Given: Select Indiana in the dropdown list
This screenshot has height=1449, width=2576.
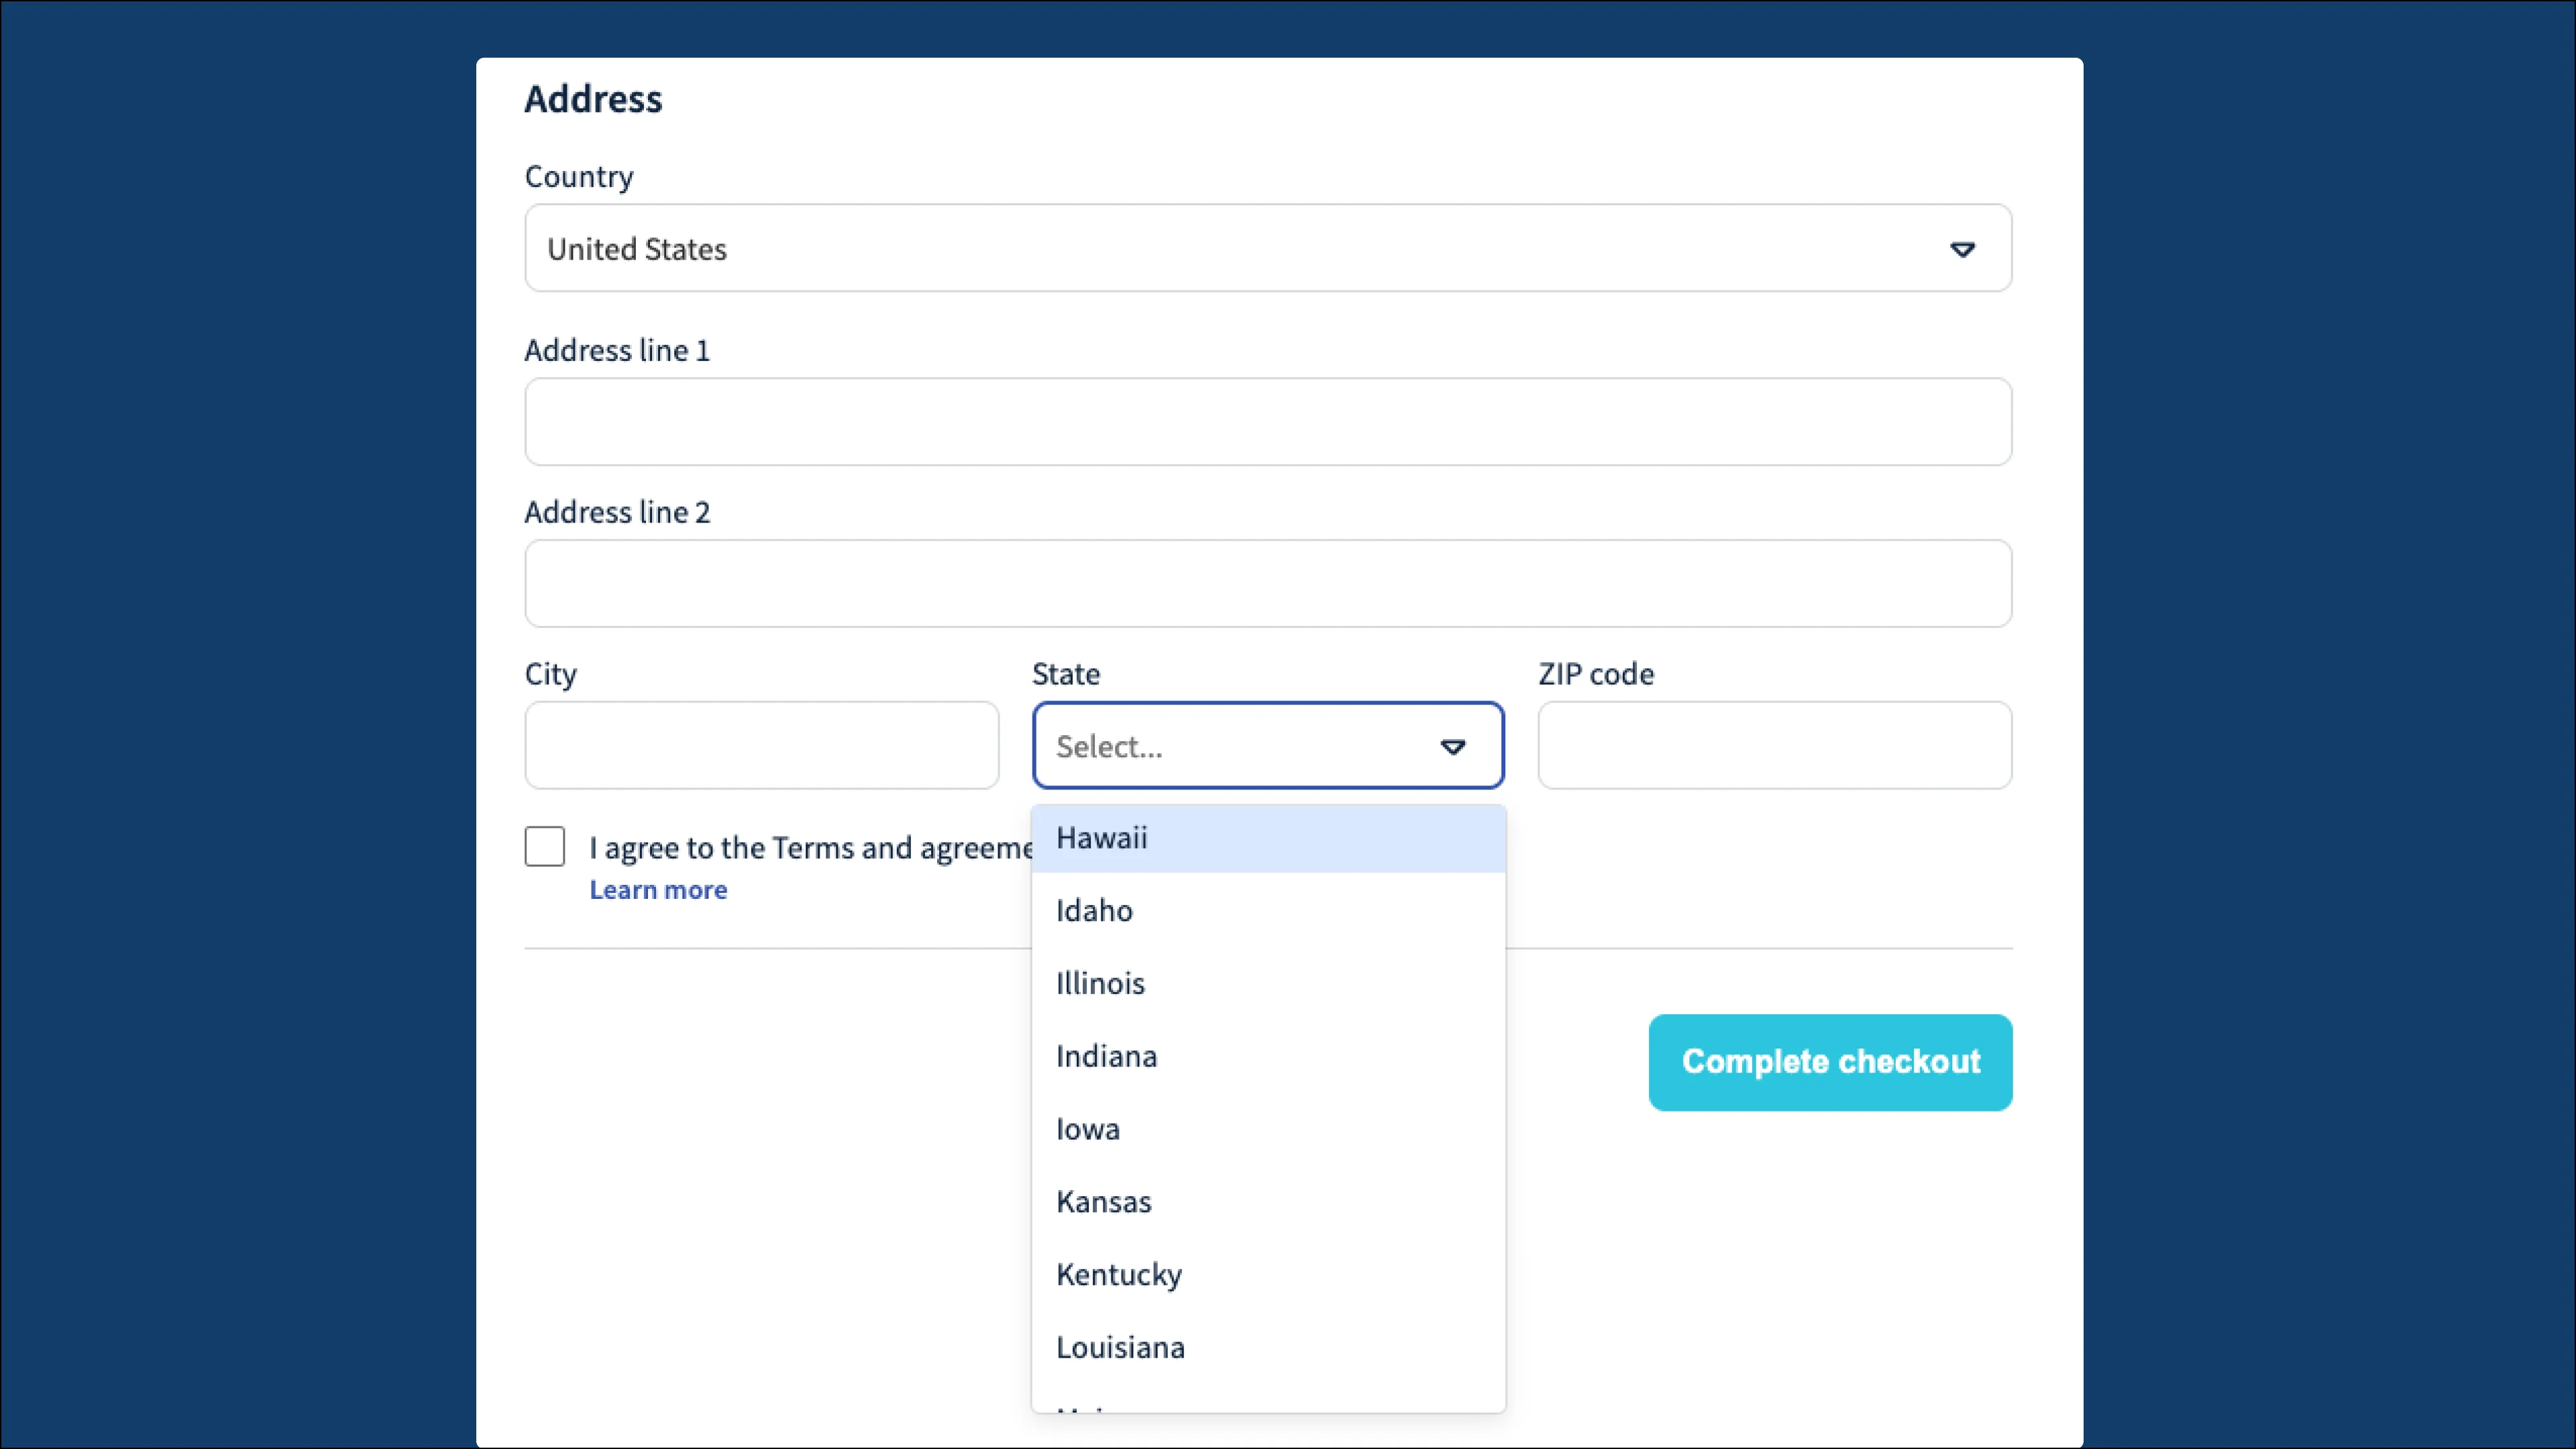Looking at the screenshot, I should pyautogui.click(x=1268, y=1057).
